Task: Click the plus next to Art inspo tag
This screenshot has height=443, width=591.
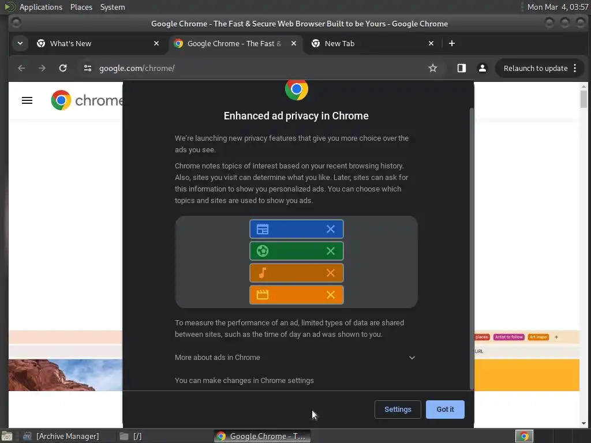Action: click(x=556, y=337)
